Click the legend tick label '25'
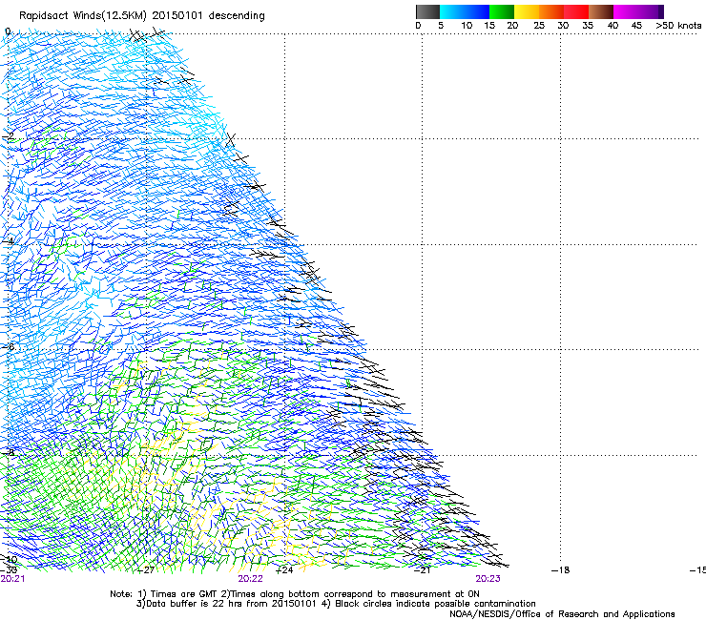706x620 pixels. [x=539, y=26]
